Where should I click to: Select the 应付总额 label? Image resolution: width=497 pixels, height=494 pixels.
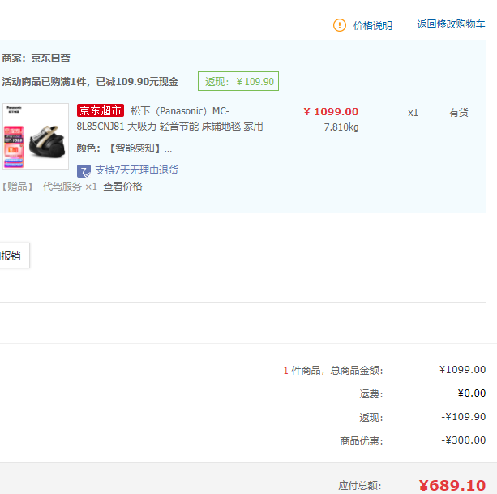(x=360, y=485)
